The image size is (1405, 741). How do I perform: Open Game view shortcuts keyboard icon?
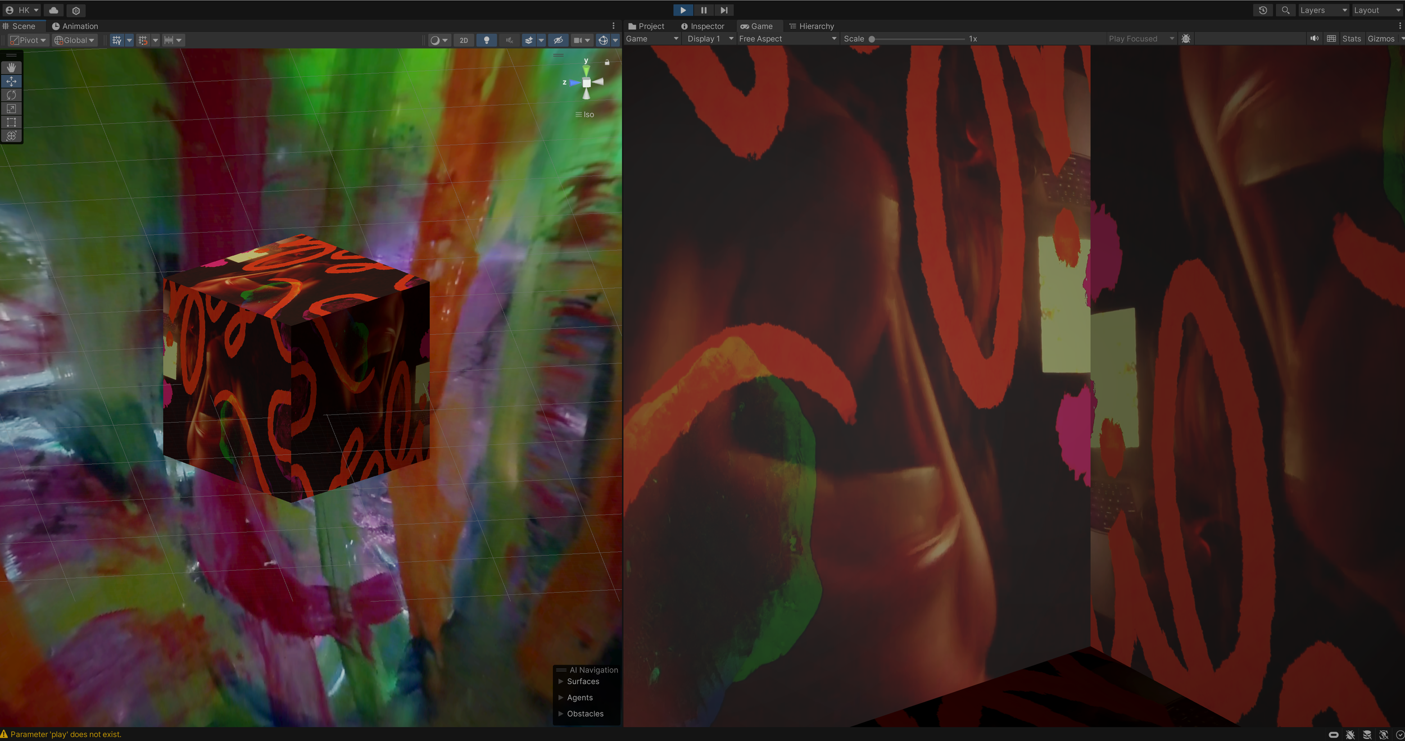(x=1331, y=39)
